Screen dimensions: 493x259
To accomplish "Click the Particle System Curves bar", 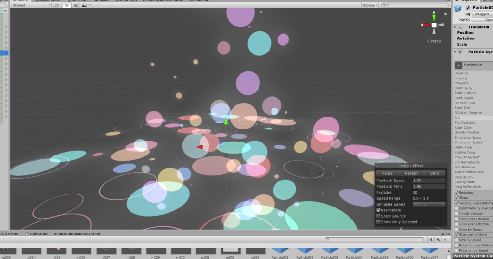I will [x=473, y=256].
